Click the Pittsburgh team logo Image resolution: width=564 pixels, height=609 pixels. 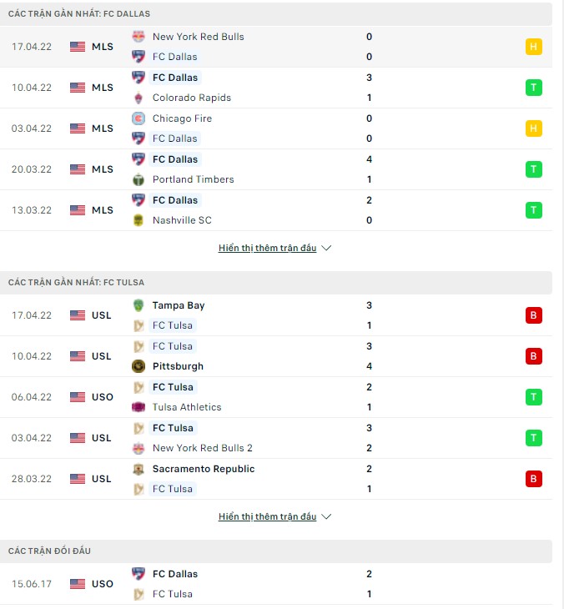pyautogui.click(x=138, y=366)
